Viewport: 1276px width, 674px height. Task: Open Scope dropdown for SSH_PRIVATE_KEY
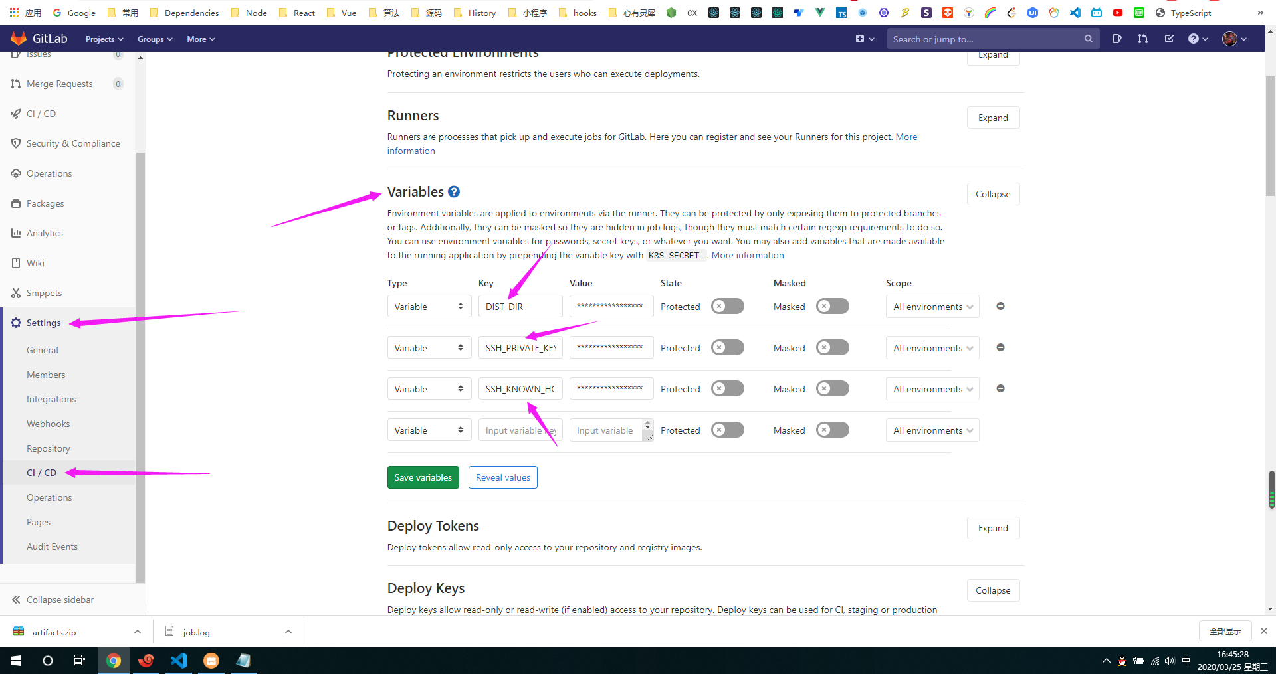point(932,347)
